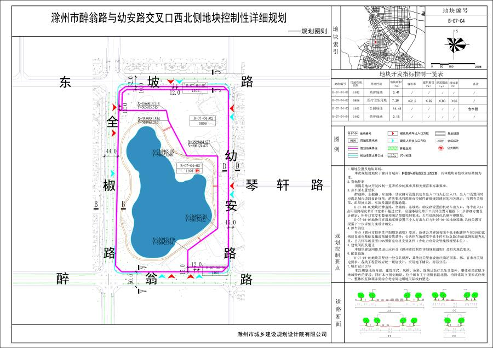
Task: Select the planned road symbol in the legend
Action: point(440,134)
